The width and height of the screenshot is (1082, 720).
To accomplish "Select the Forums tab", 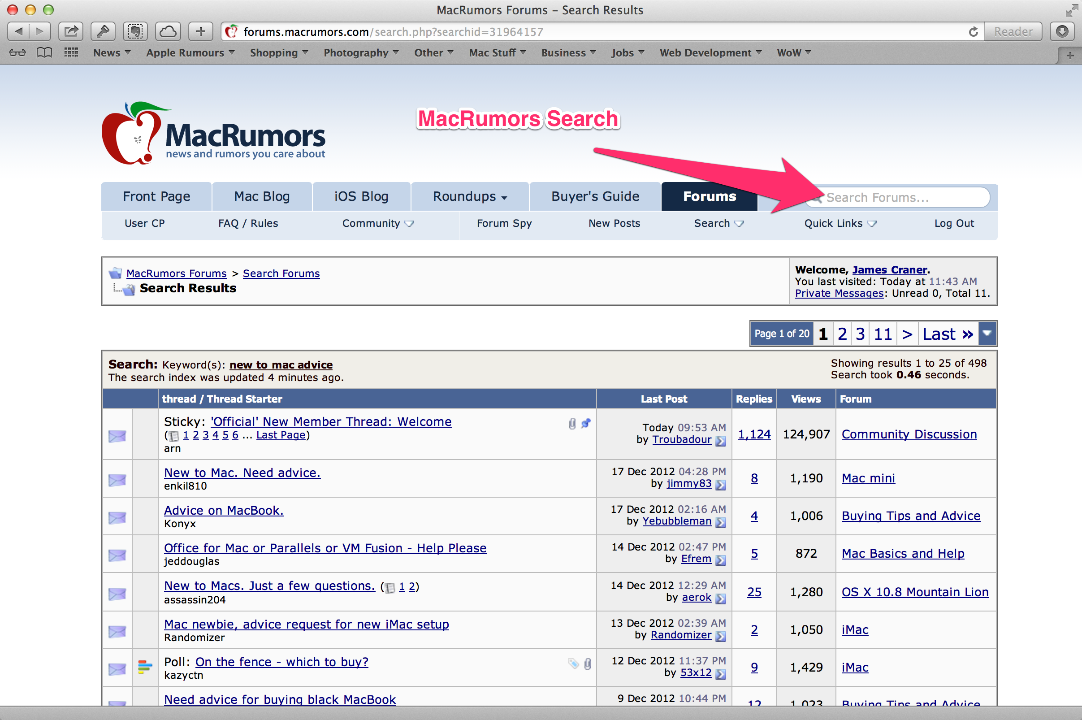I will coord(709,196).
